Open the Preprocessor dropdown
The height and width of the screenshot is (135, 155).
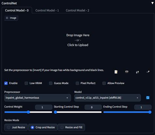point(38,98)
